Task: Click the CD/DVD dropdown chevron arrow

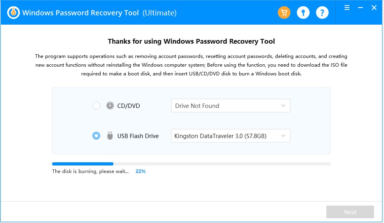Action: (x=283, y=106)
